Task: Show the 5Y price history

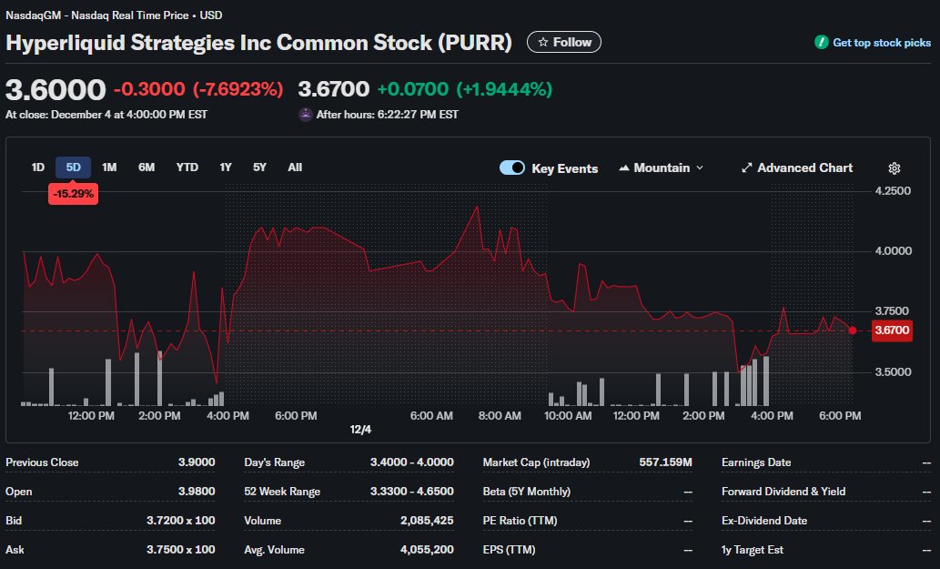Action: [x=260, y=168]
